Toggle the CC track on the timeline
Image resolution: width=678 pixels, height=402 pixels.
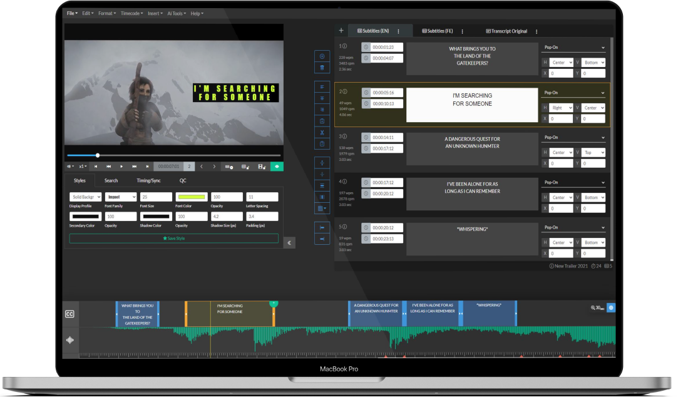(69, 313)
